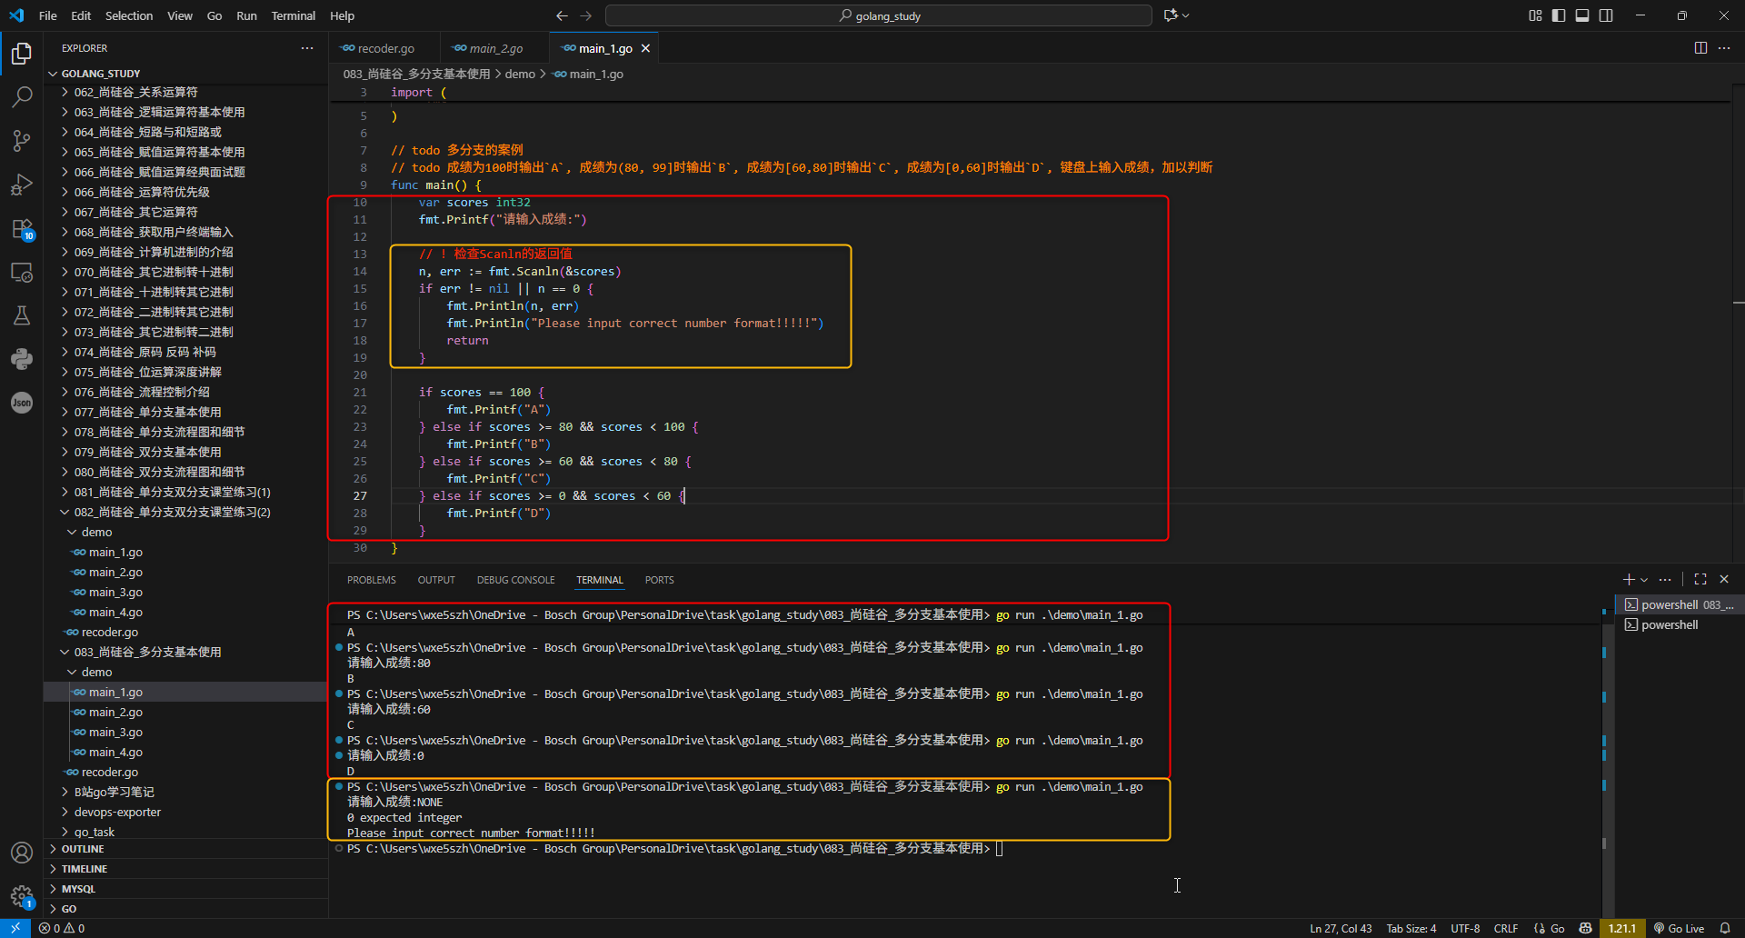Go forward with the navigation arrow

pos(585,15)
